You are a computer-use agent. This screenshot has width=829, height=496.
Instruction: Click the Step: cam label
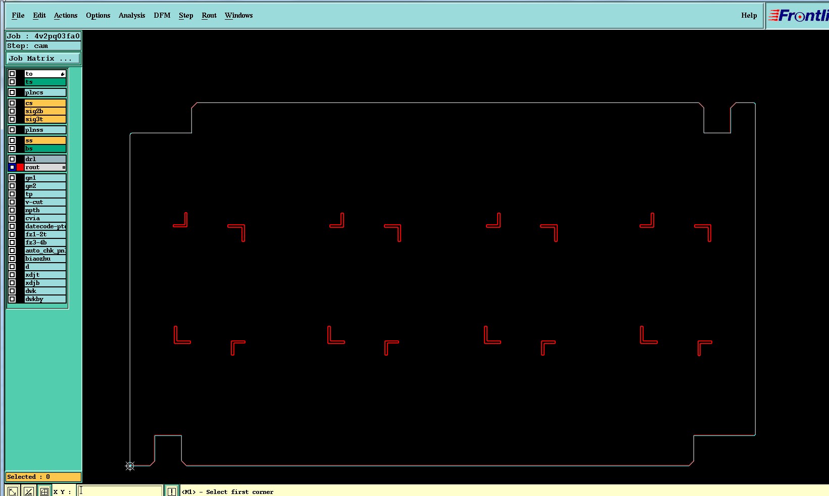click(x=43, y=46)
